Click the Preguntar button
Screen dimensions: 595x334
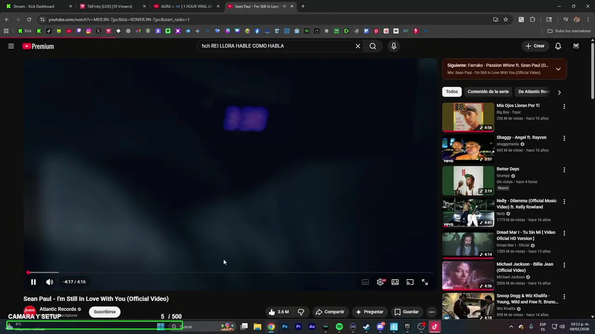tap(369, 312)
